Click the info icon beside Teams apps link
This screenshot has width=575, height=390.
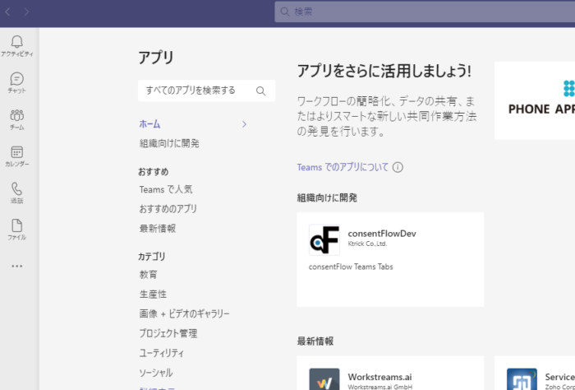pyautogui.click(x=398, y=168)
